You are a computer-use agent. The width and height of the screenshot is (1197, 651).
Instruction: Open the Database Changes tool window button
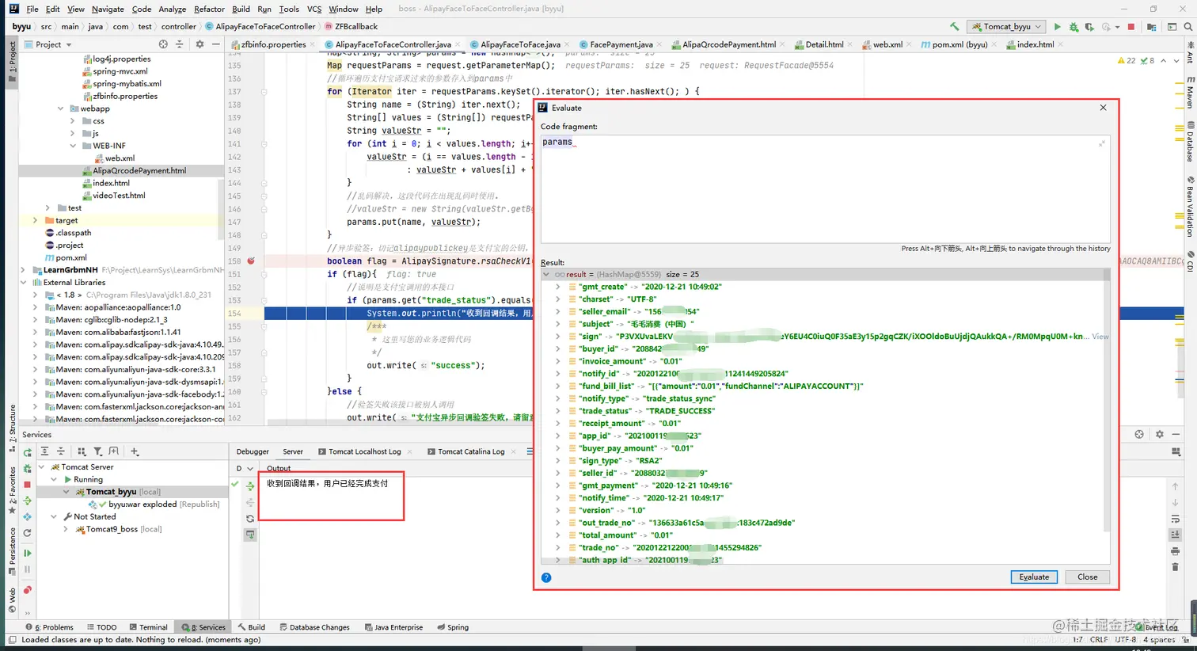pos(314,627)
